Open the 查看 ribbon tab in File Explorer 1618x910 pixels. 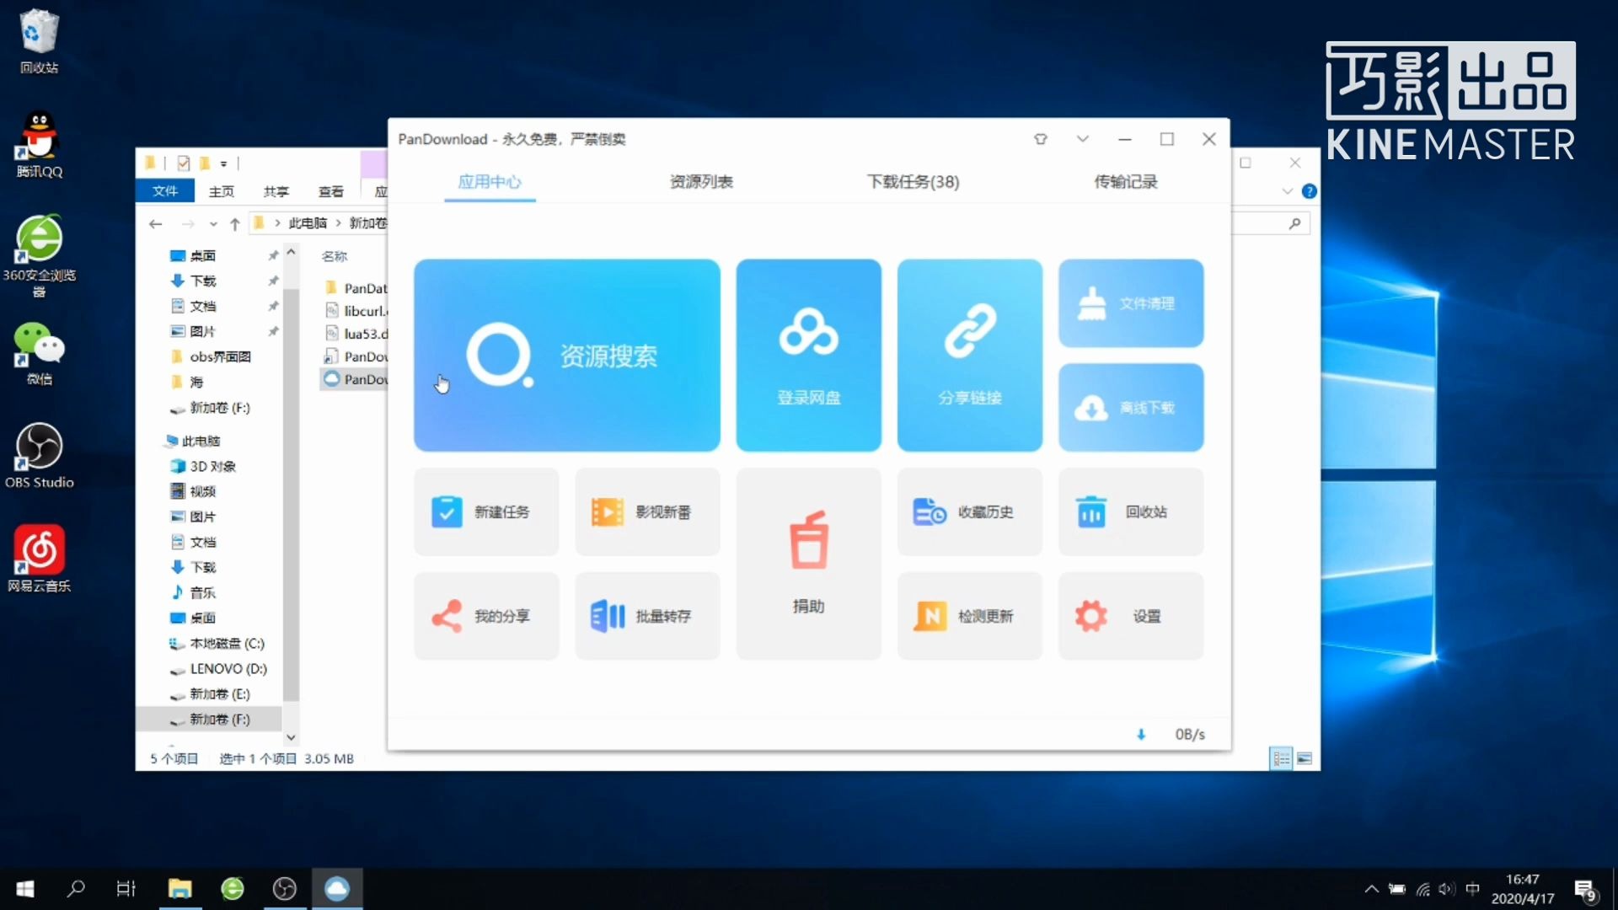(331, 191)
